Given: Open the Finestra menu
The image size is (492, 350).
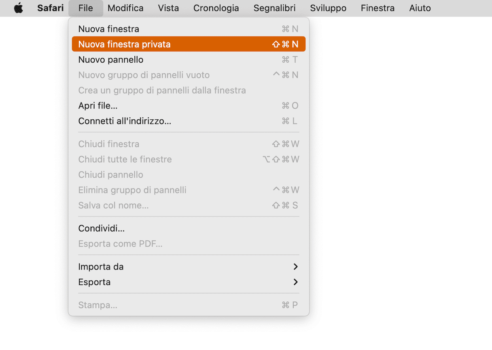Looking at the screenshot, I should point(377,8).
